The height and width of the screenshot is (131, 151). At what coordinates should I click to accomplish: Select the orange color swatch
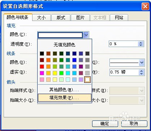[x=48, y=60]
